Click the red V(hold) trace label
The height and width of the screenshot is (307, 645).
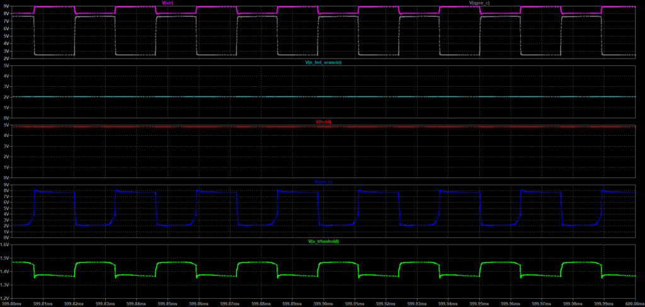(x=323, y=121)
